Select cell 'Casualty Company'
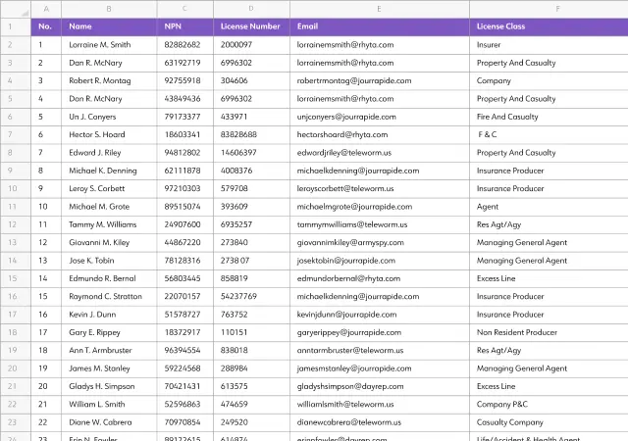The width and height of the screenshot is (628, 441). coord(549,422)
